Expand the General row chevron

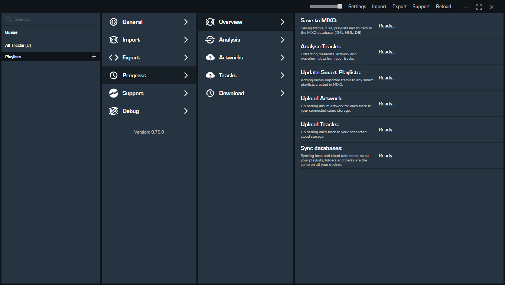186,22
